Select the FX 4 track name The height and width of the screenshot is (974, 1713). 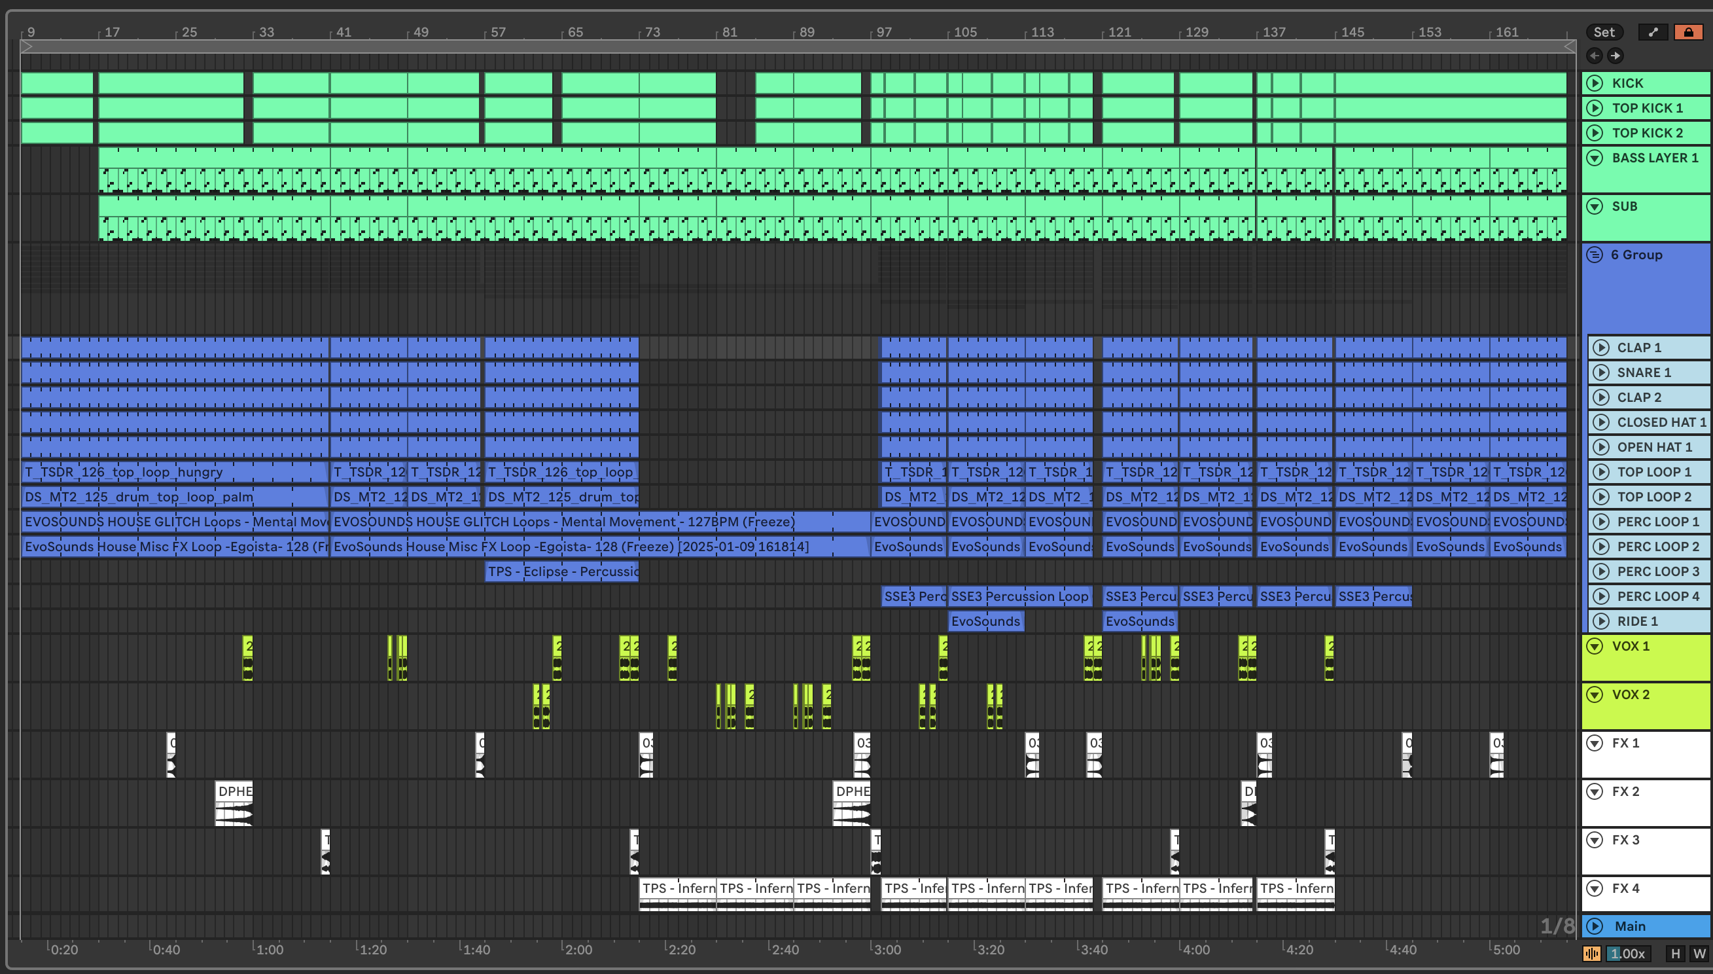pos(1625,888)
